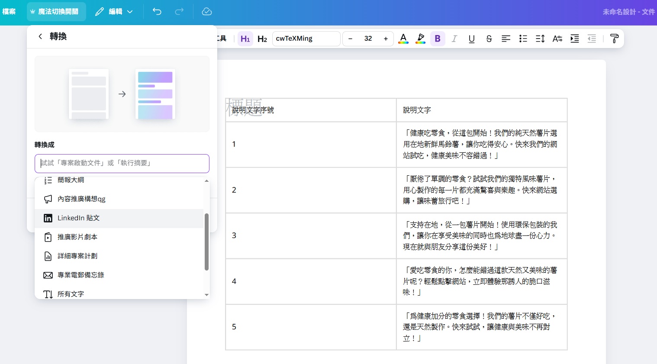Select 專業電郵備忘錄 option
The width and height of the screenshot is (657, 364).
(x=119, y=275)
